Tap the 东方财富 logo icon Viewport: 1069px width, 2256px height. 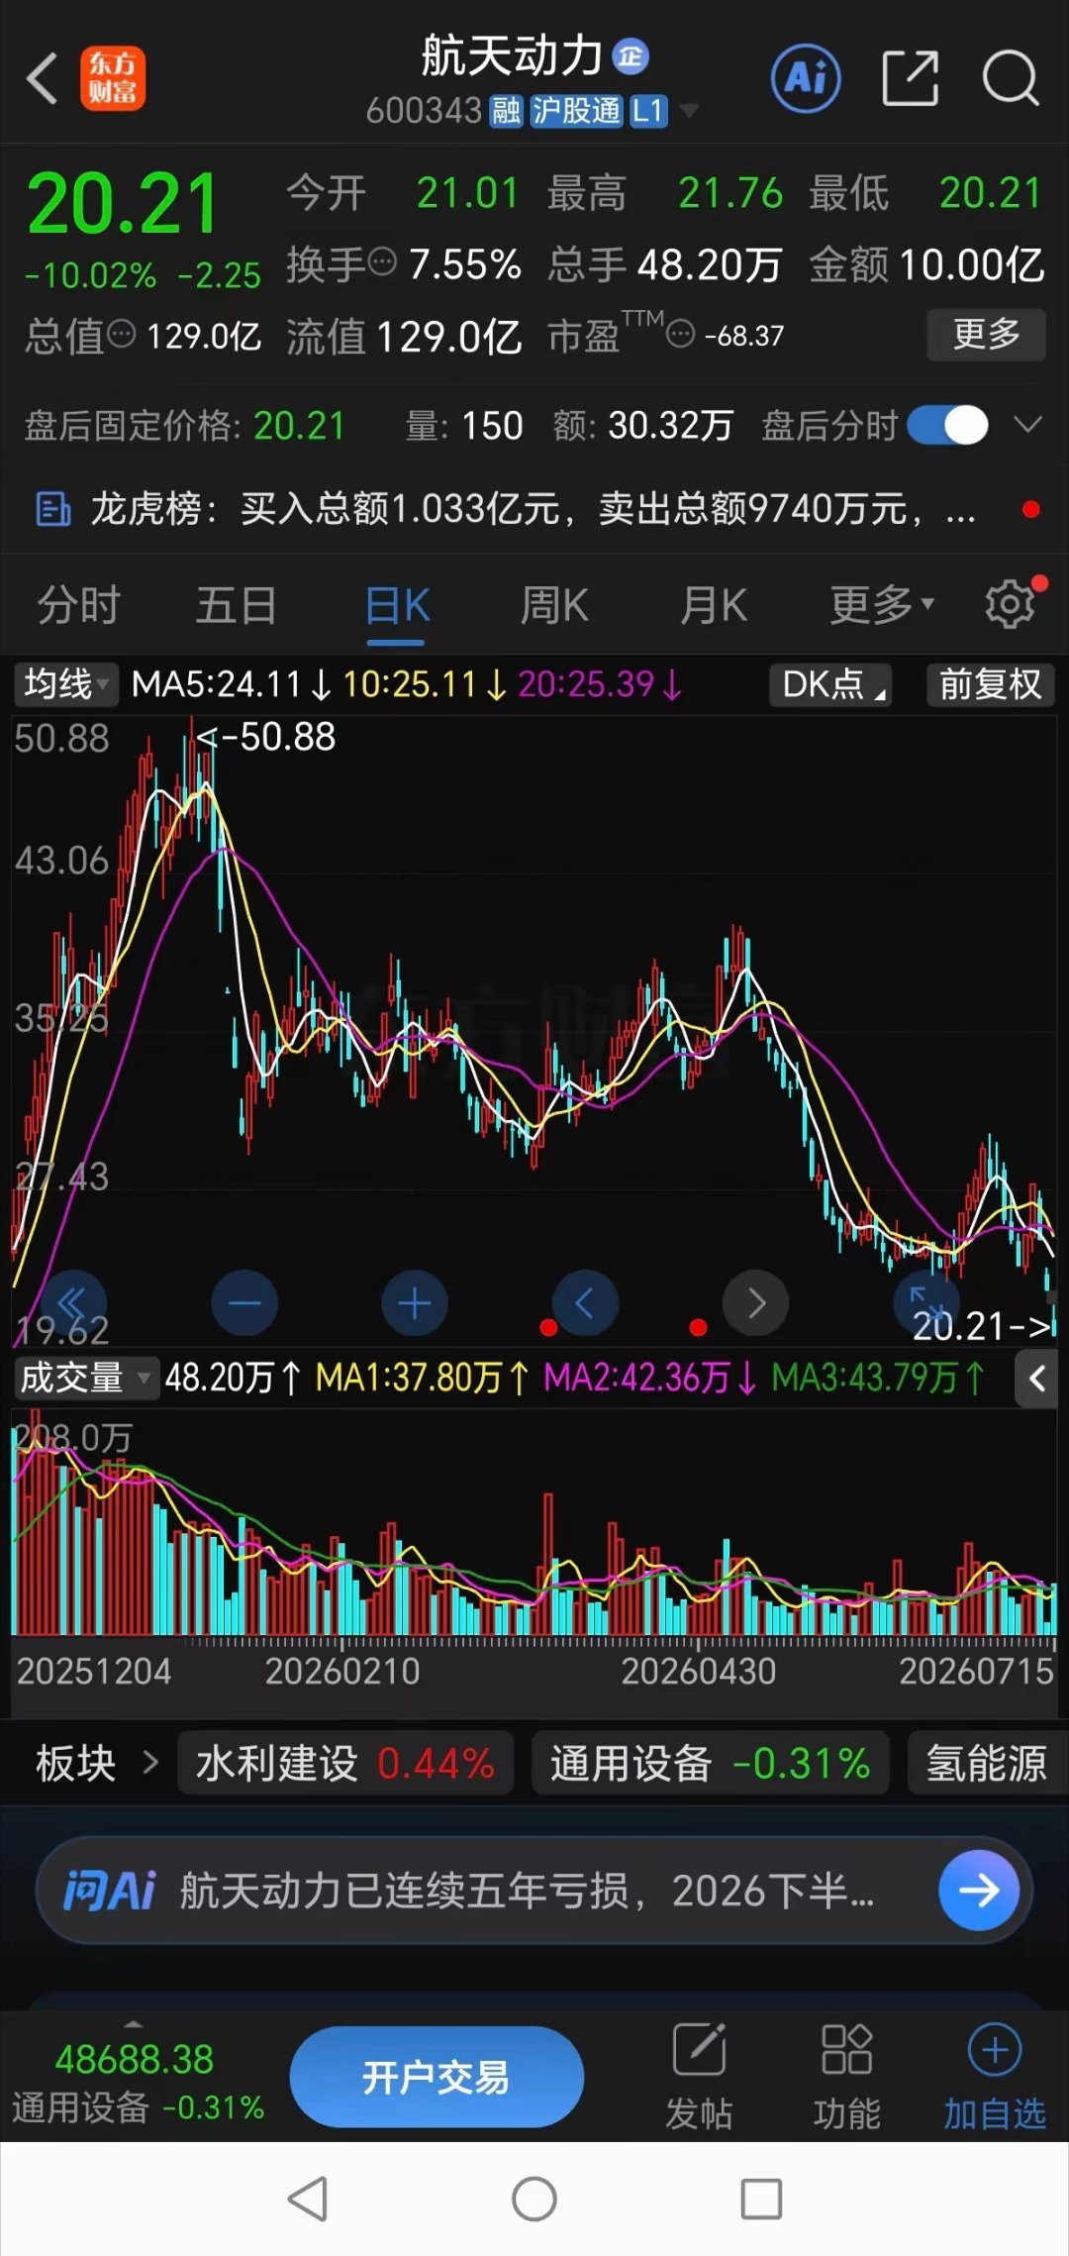pyautogui.click(x=113, y=78)
